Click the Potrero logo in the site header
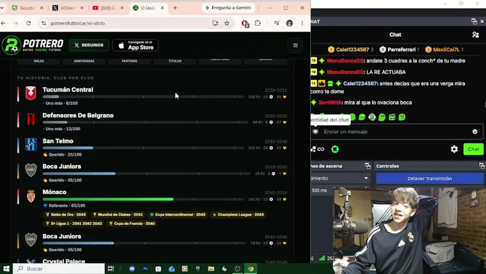The image size is (486, 274). 33,45
